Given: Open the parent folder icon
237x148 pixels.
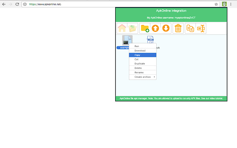Looking at the screenshot, I should coord(133,28).
